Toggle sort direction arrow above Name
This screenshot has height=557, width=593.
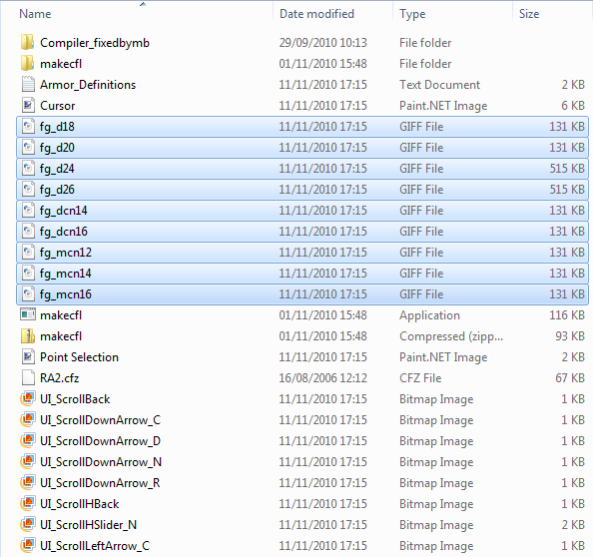pyautogui.click(x=143, y=4)
